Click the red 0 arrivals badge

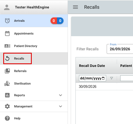(54, 21)
